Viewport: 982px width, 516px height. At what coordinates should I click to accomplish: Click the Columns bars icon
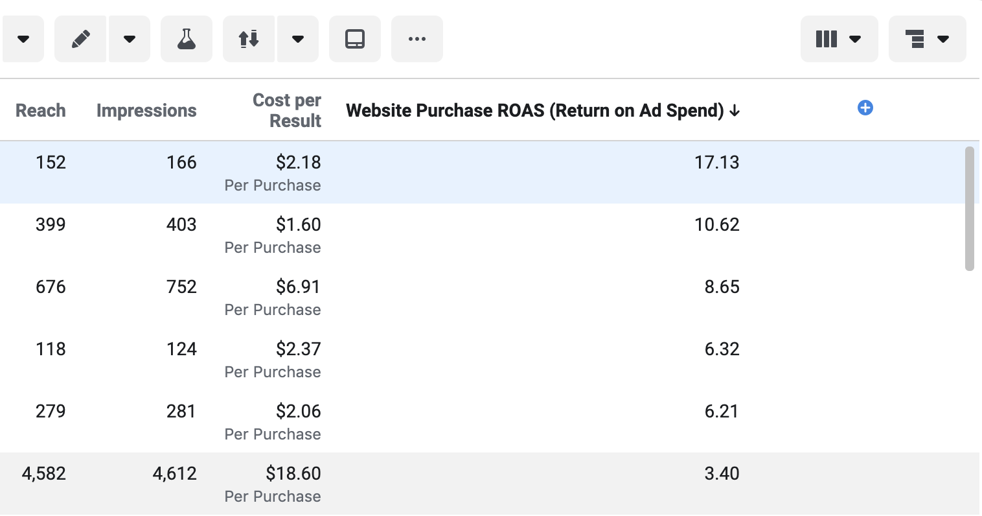[x=827, y=39]
